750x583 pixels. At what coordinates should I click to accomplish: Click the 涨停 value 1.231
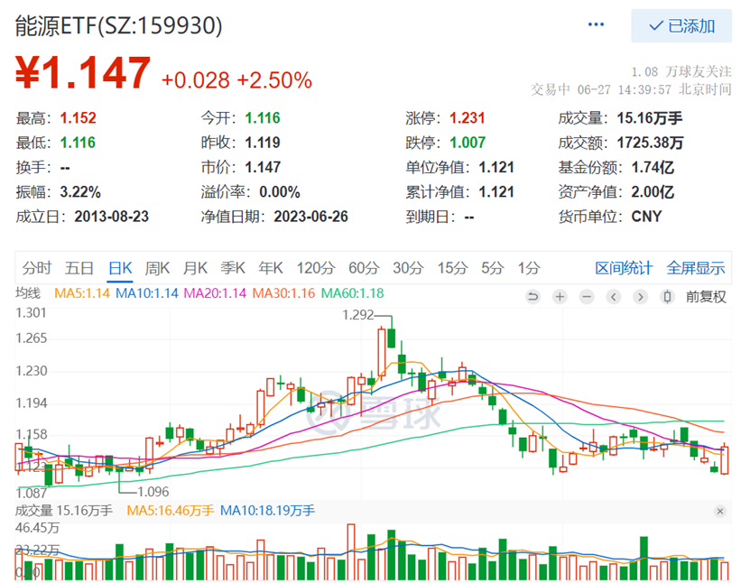[x=468, y=117]
